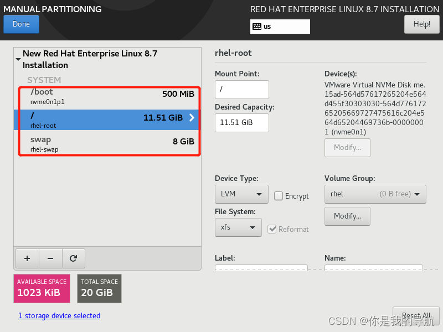Click the keyboard layout icon next to us
The height and width of the screenshot is (332, 443).
point(257,27)
